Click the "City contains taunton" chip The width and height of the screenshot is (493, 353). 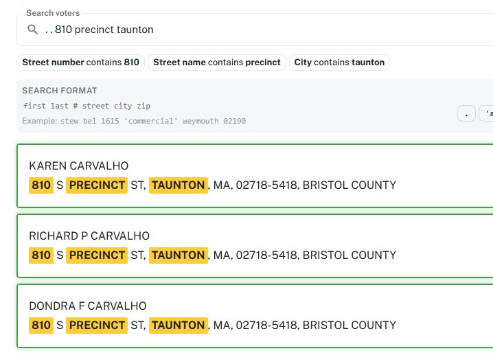pyautogui.click(x=339, y=62)
